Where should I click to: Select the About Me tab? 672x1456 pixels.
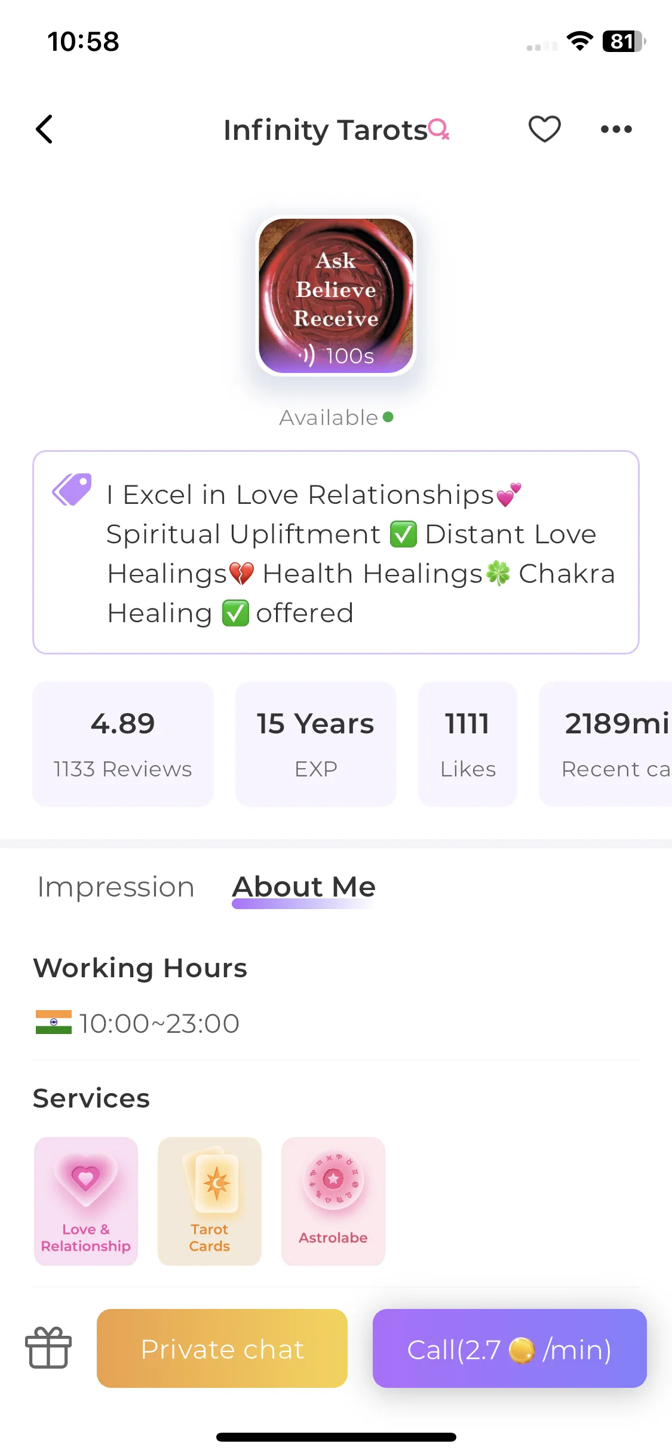click(304, 887)
